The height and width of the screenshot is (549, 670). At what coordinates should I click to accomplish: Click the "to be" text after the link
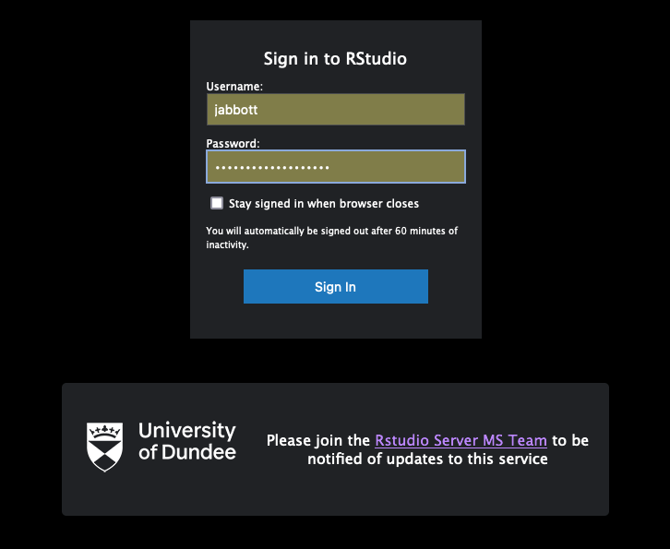[x=570, y=440]
